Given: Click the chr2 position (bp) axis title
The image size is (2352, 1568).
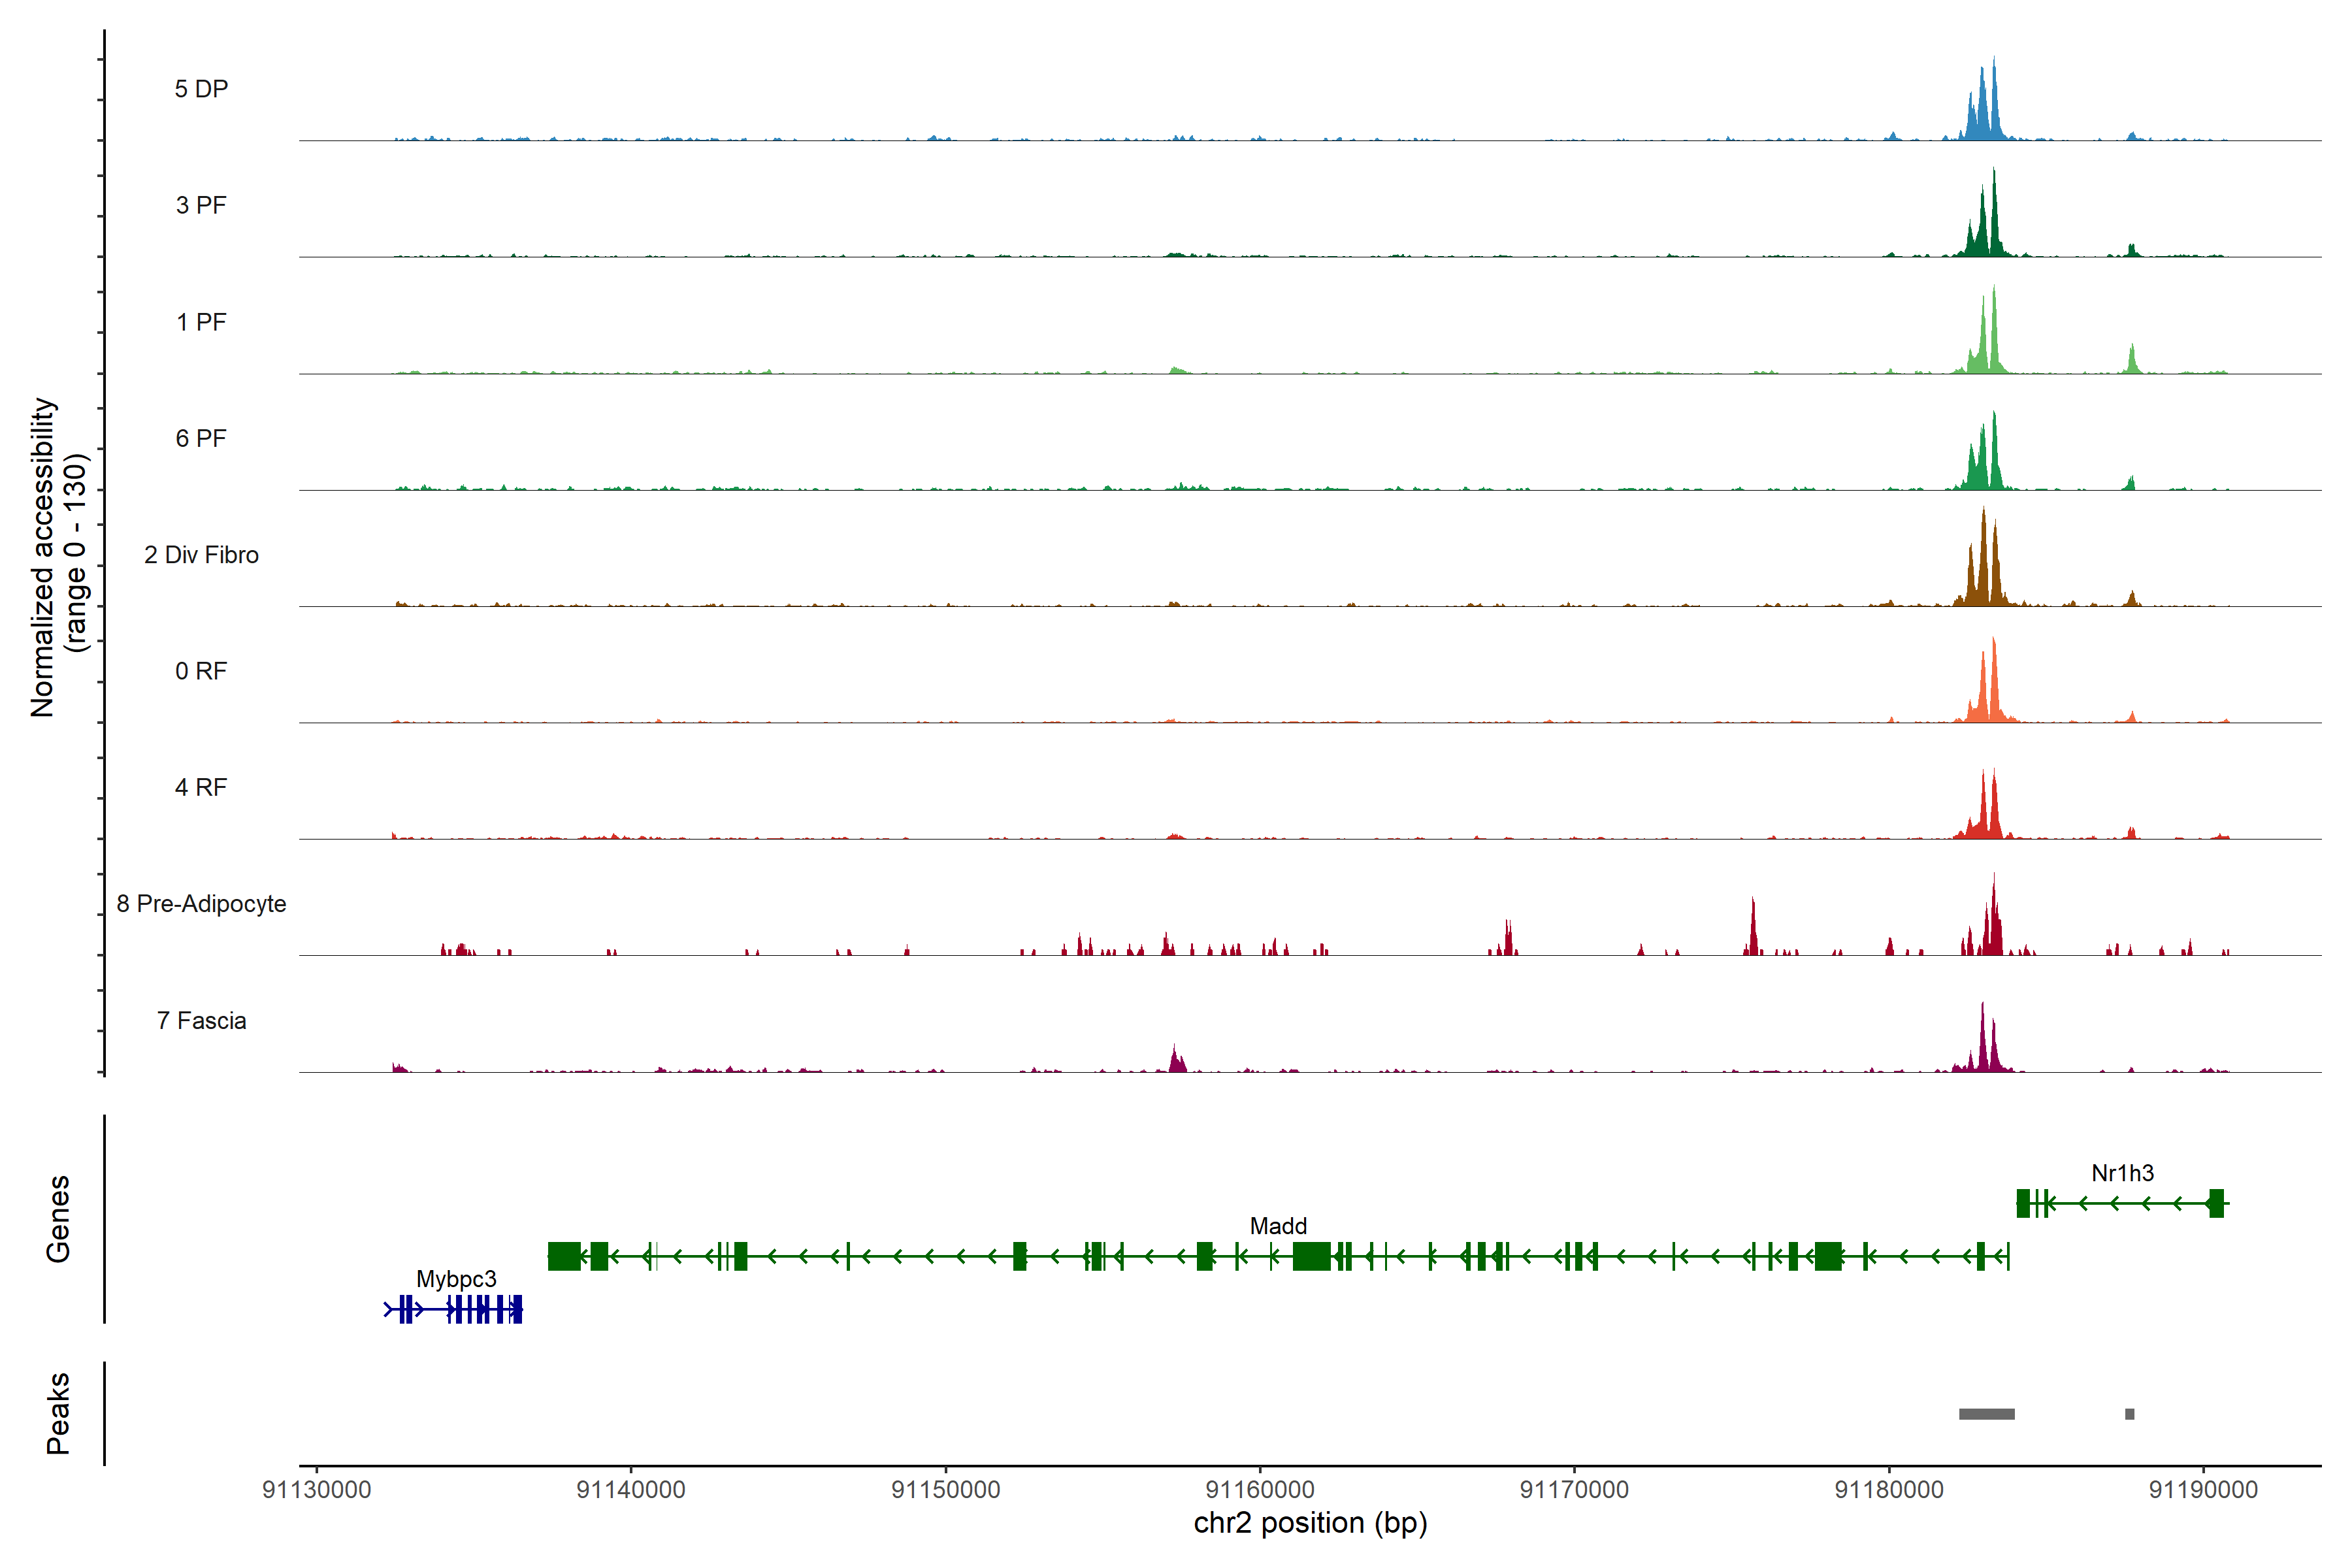Looking at the screenshot, I should [1310, 1523].
